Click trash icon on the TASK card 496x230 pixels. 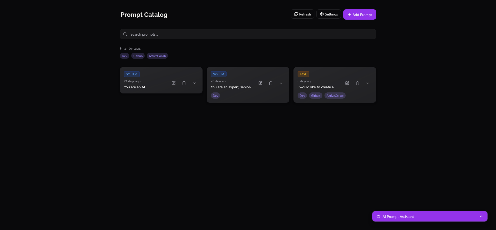click(x=358, y=83)
